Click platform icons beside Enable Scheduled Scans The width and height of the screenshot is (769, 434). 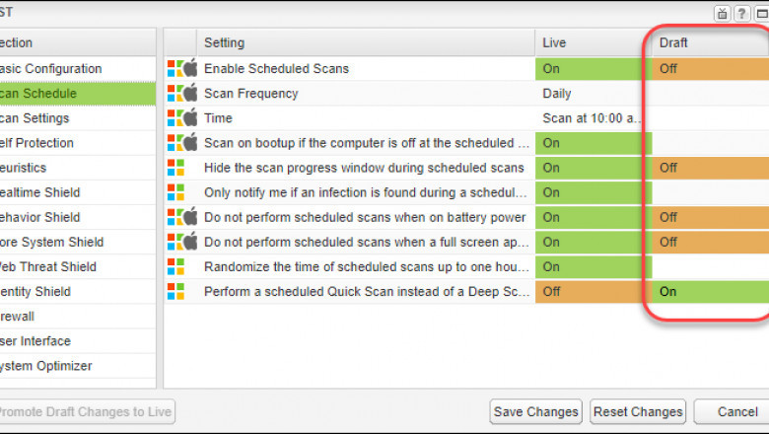[x=182, y=69]
